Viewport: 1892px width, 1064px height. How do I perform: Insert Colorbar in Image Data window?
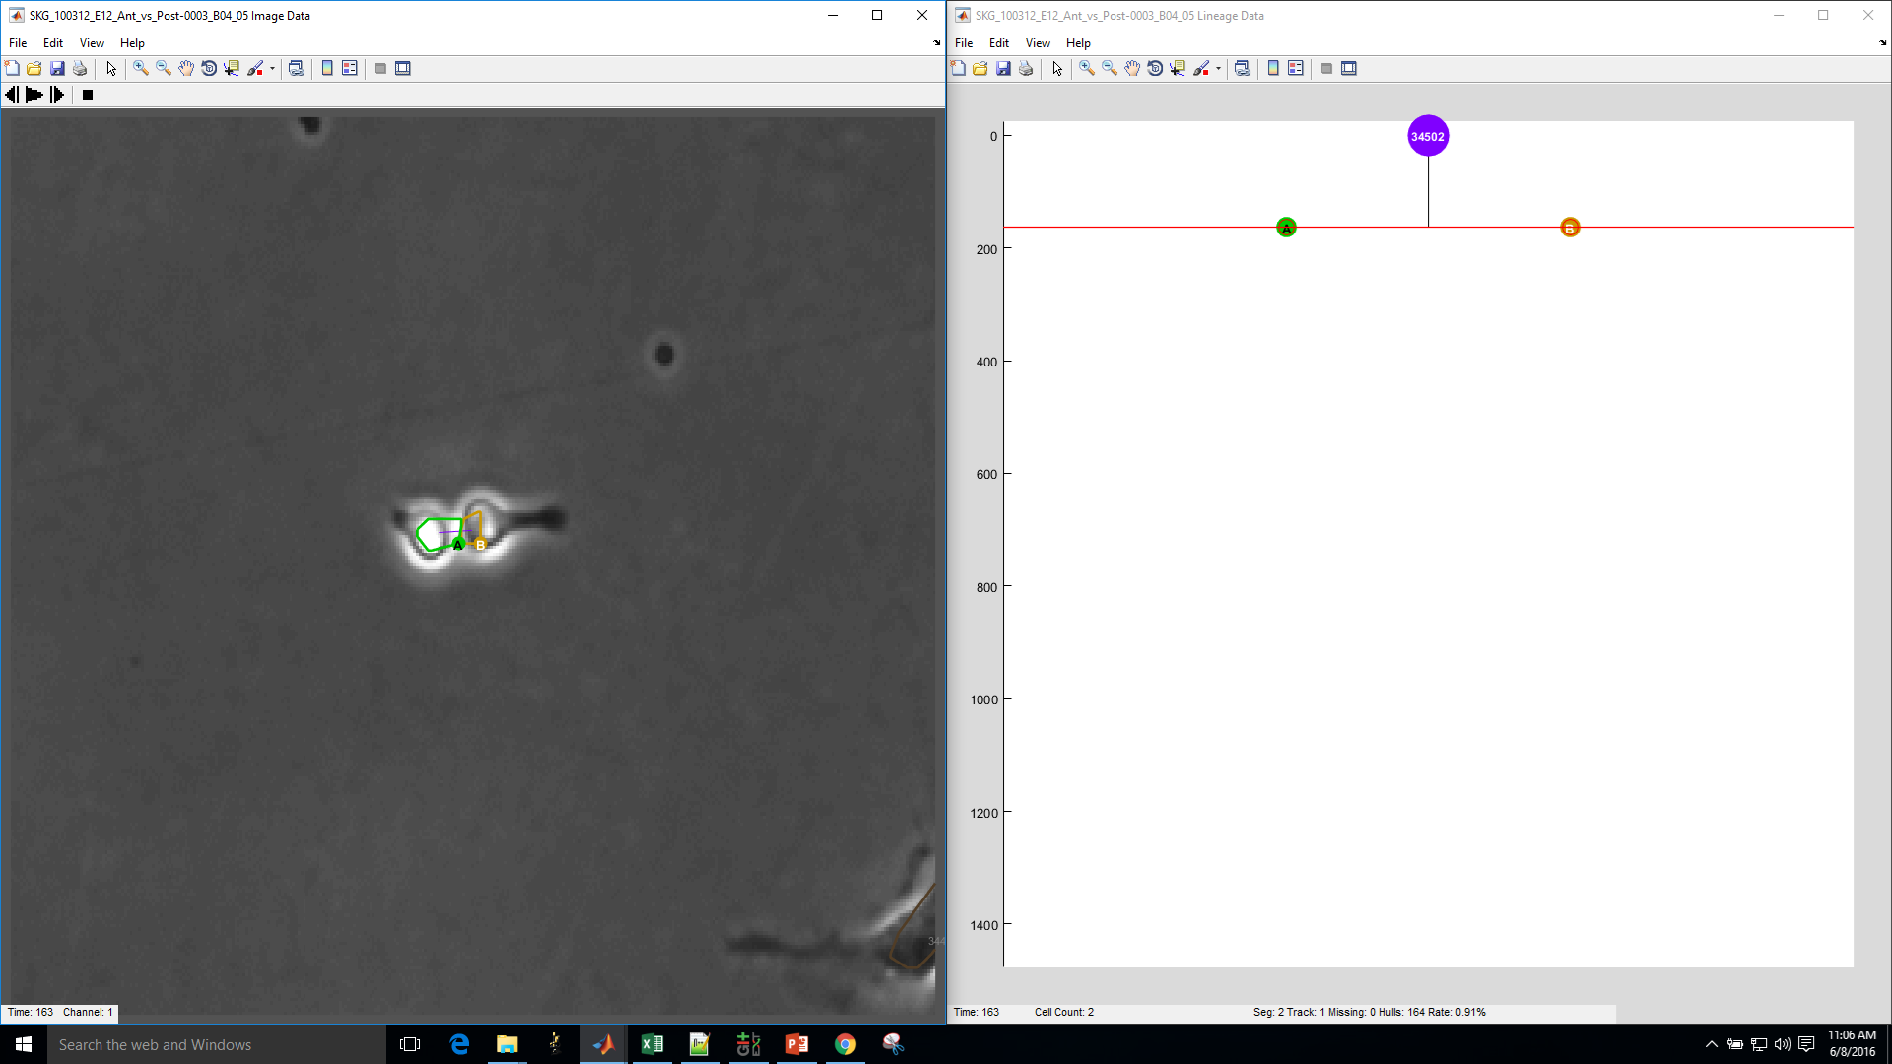point(327,68)
